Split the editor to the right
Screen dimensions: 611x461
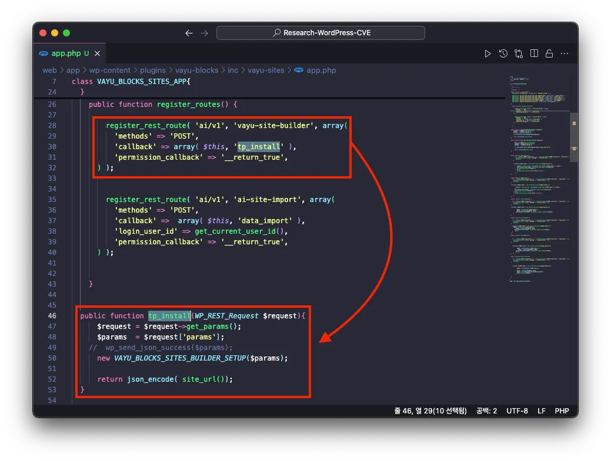click(x=534, y=53)
